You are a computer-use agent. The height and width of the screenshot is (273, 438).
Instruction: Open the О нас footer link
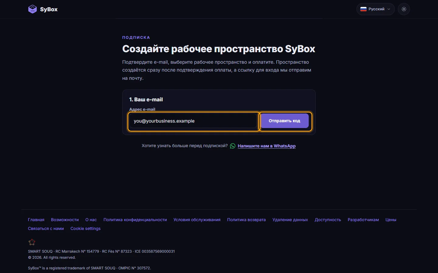91,220
